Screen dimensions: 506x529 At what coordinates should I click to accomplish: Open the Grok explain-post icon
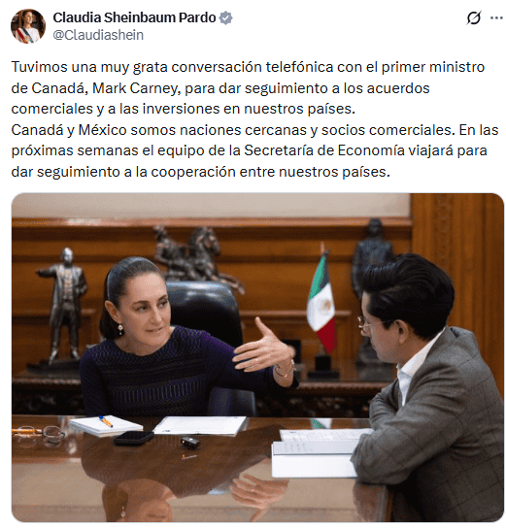(x=474, y=17)
